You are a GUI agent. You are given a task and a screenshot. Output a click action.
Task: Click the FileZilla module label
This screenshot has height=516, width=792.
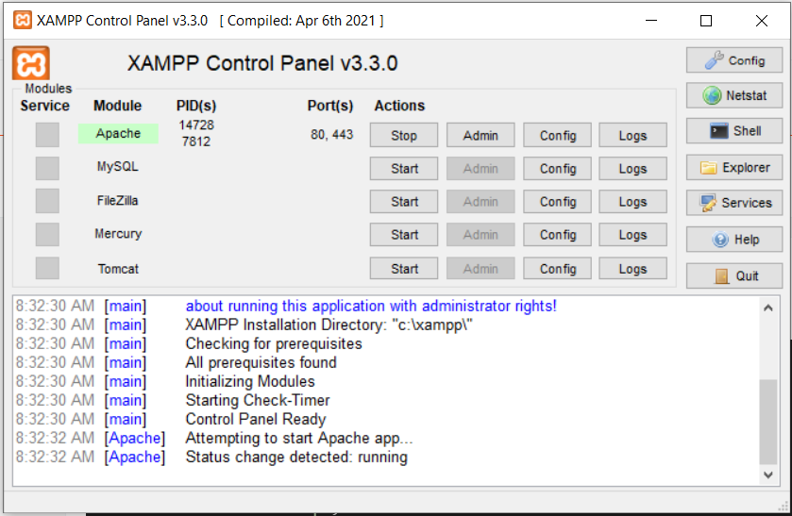point(118,200)
